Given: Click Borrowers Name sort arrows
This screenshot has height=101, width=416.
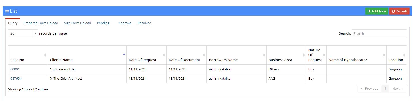Looking at the screenshot, I should click(264, 55).
